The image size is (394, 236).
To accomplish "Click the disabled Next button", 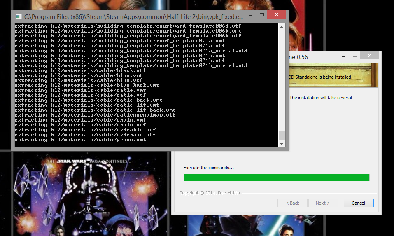I will tap(323, 203).
